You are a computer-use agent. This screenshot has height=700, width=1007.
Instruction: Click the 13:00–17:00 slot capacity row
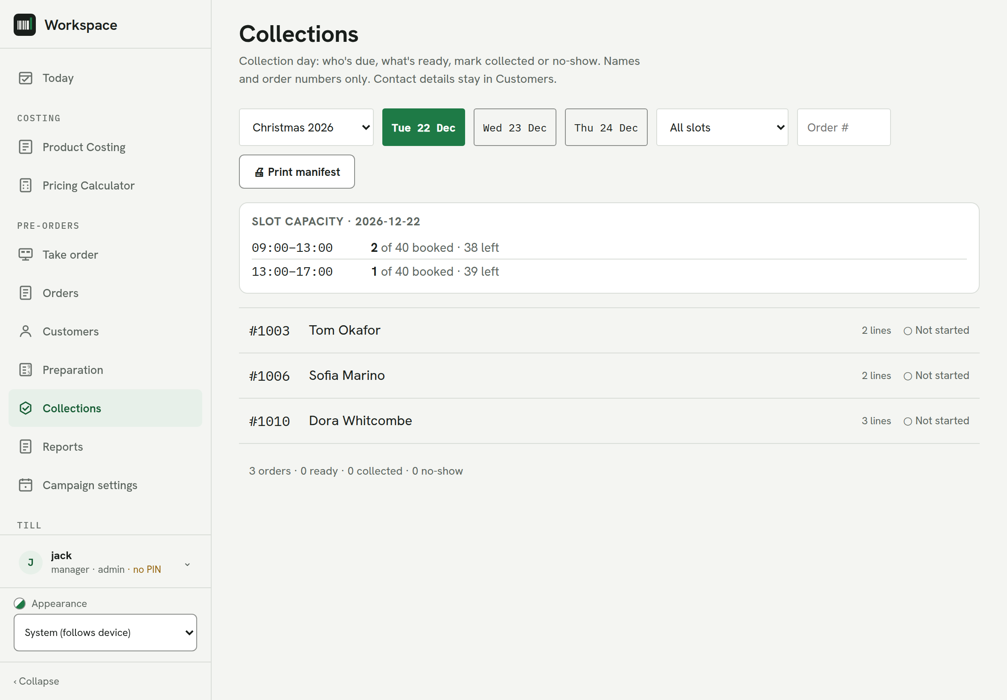[x=609, y=271]
